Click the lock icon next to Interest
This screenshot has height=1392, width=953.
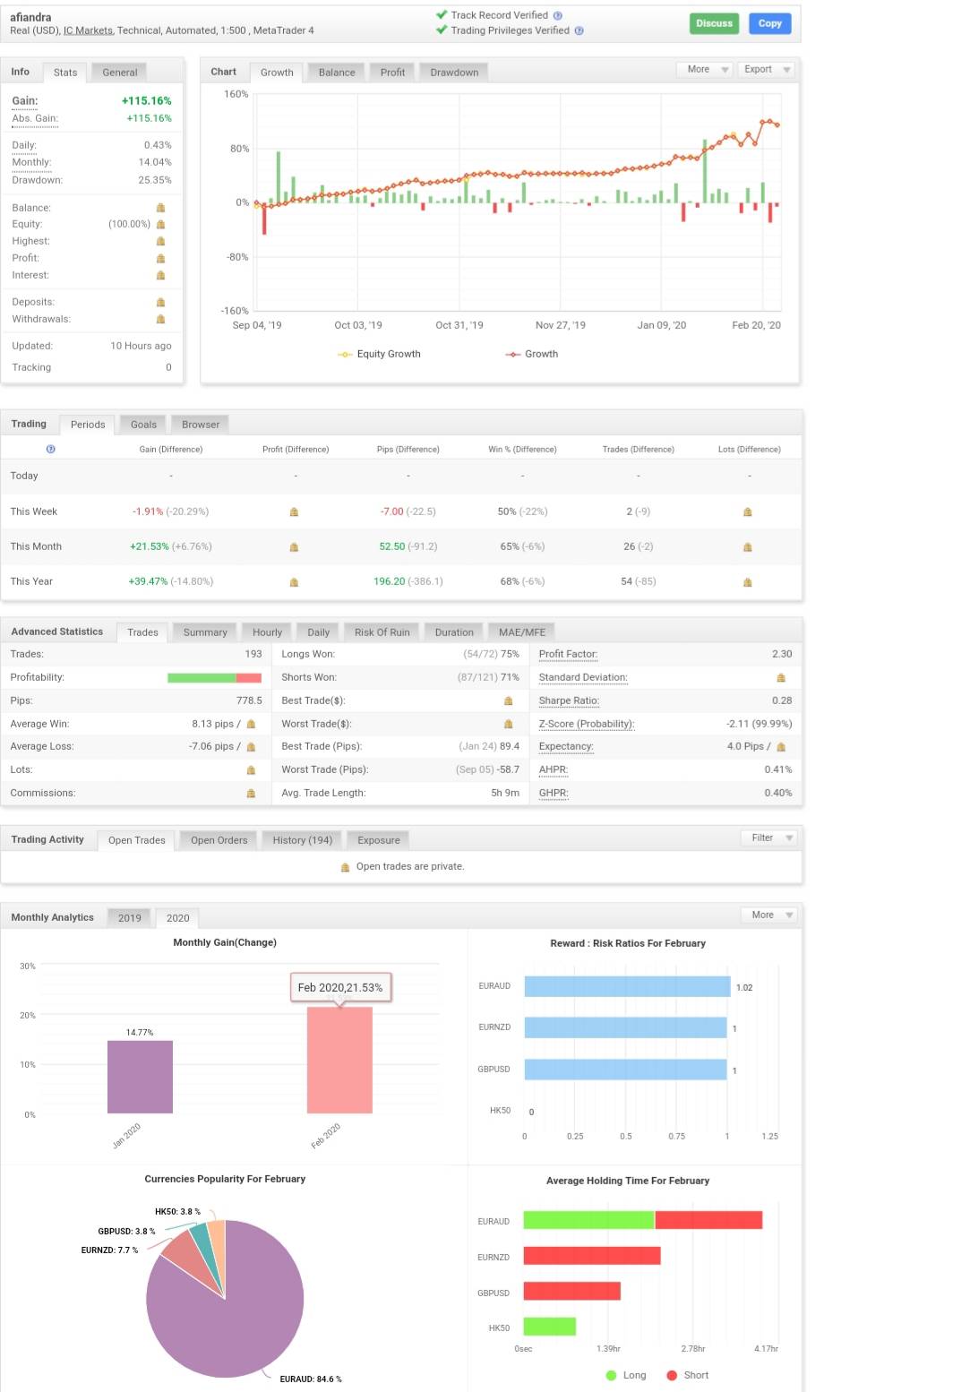click(x=161, y=275)
